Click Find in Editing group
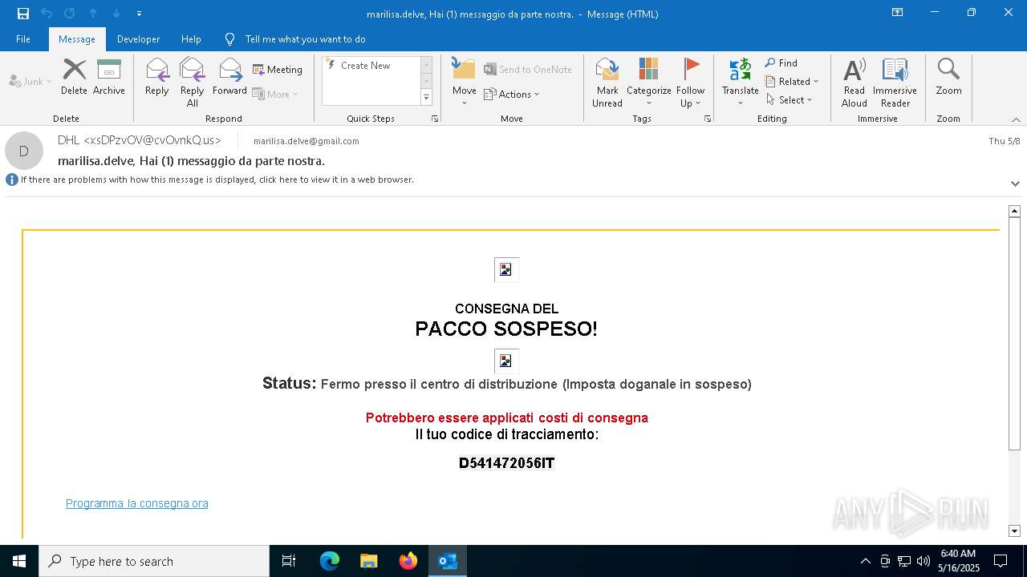1027x577 pixels. point(781,63)
